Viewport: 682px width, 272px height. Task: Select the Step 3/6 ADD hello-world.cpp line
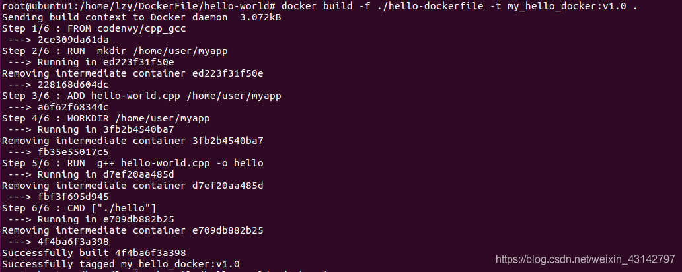pyautogui.click(x=141, y=96)
